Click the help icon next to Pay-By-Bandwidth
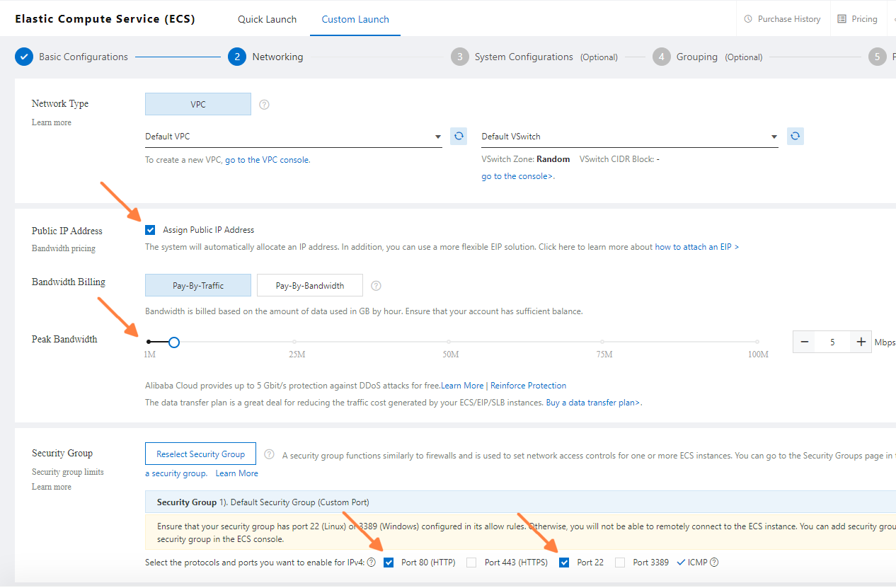 376,286
